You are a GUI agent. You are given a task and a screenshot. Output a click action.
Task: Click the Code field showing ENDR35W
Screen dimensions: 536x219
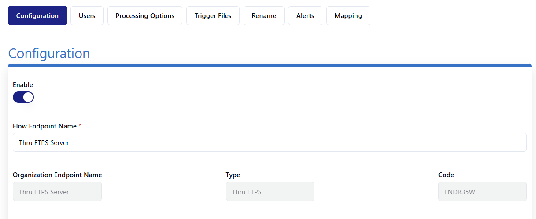pyautogui.click(x=482, y=192)
